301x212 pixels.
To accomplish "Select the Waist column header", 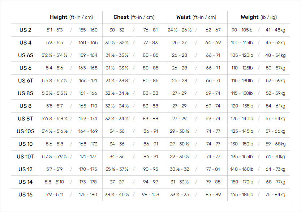I will [x=196, y=17].
